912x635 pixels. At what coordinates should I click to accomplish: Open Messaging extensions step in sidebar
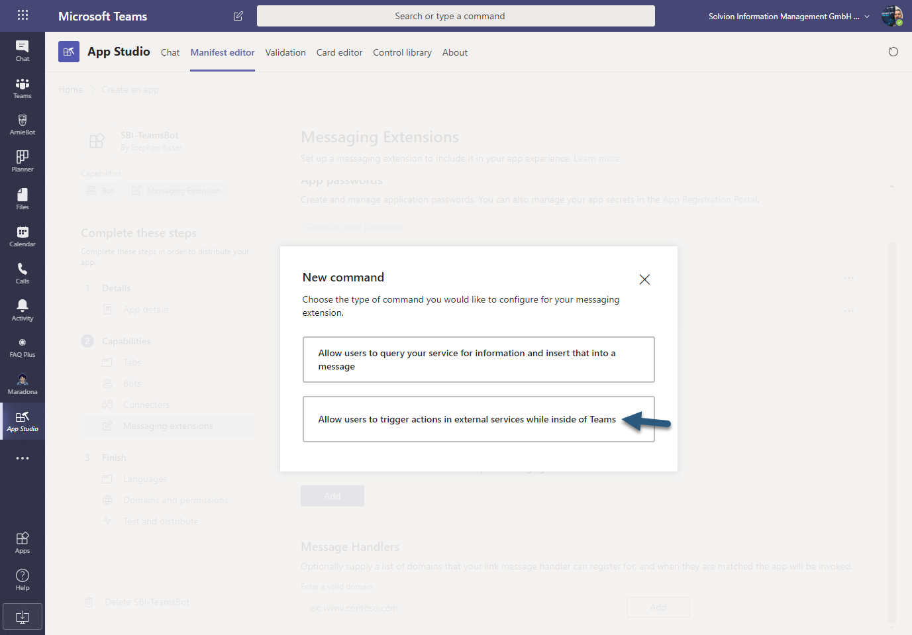[x=168, y=426]
